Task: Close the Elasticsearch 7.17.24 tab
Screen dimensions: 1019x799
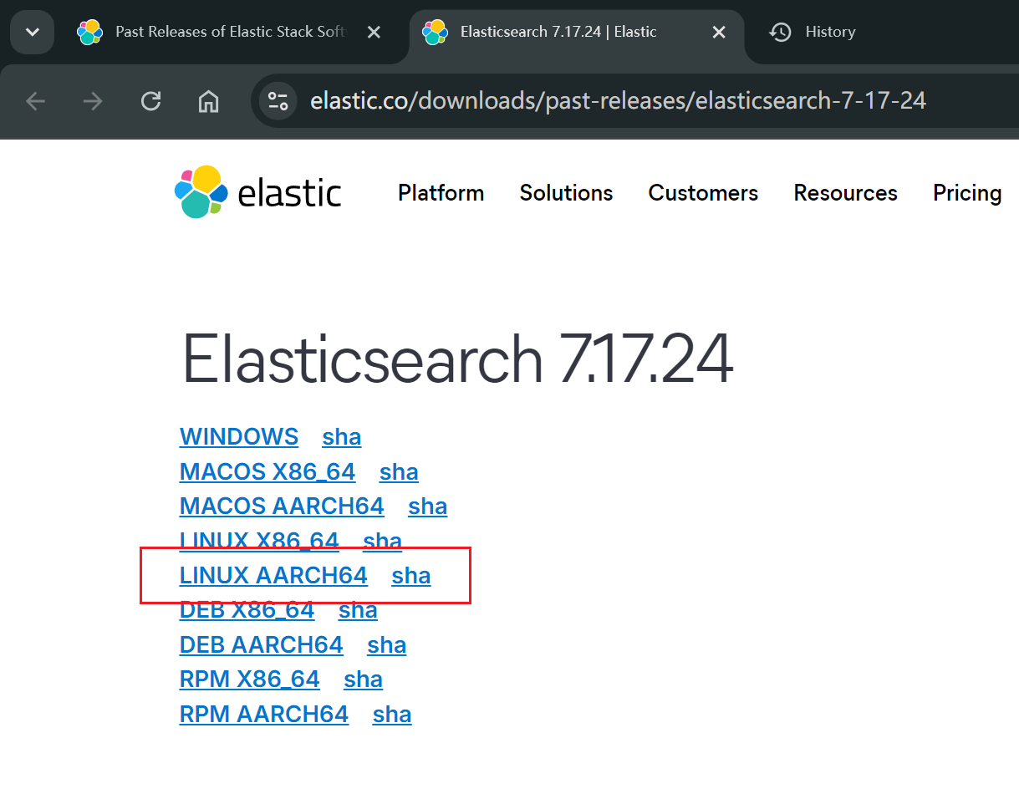Action: click(719, 32)
